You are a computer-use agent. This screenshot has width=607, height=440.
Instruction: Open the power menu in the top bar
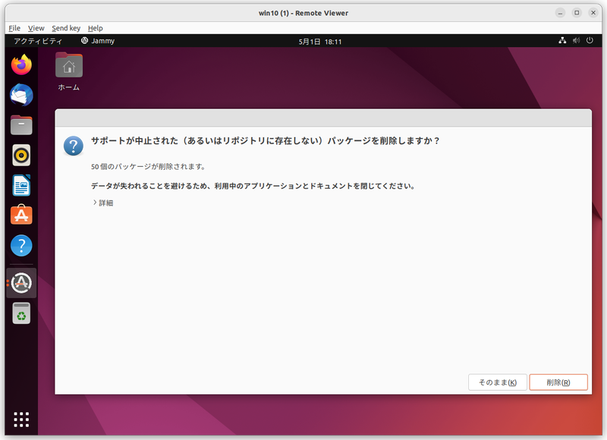[x=590, y=40]
